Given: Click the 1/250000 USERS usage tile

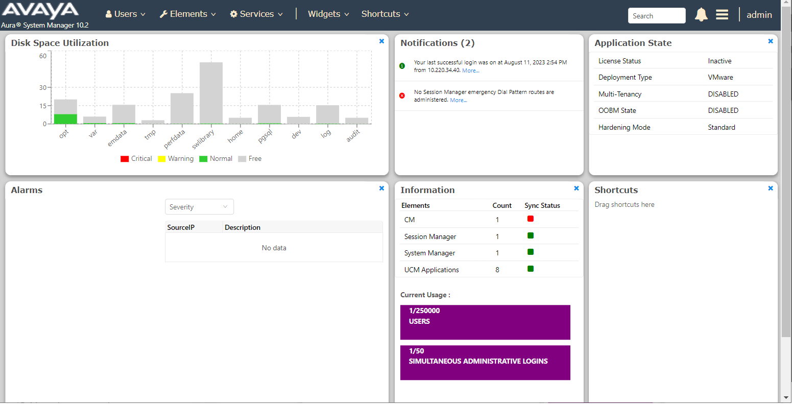Looking at the screenshot, I should pyautogui.click(x=485, y=322).
